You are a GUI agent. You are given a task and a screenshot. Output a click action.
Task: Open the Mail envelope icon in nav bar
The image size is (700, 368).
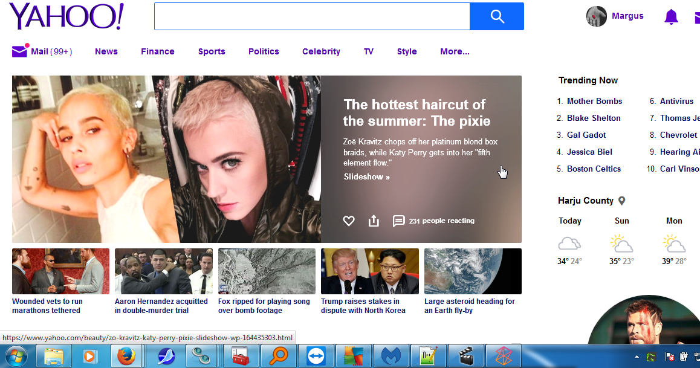[x=19, y=51]
